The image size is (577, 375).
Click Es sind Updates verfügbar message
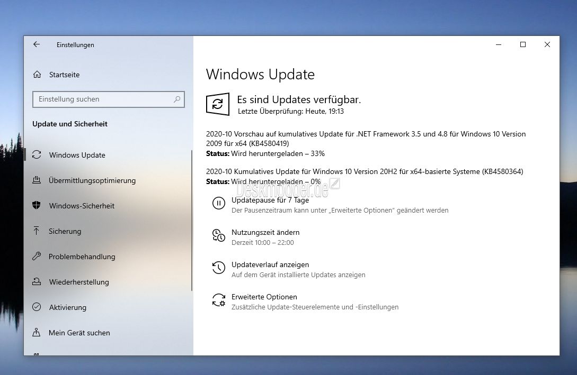(x=299, y=99)
